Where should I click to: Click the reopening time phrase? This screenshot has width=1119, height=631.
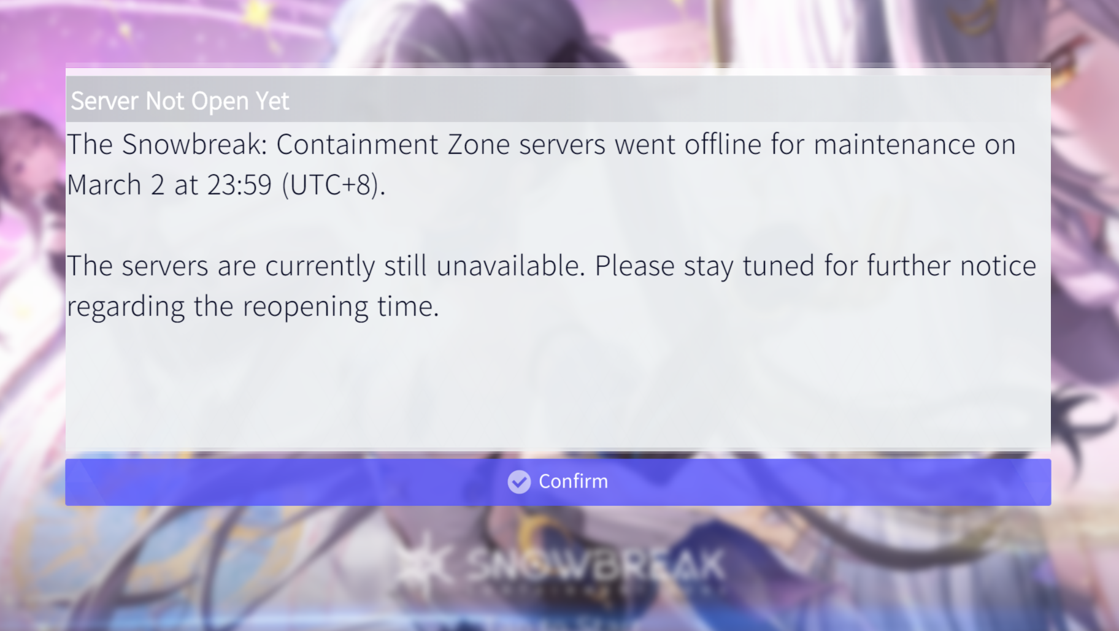(340, 307)
